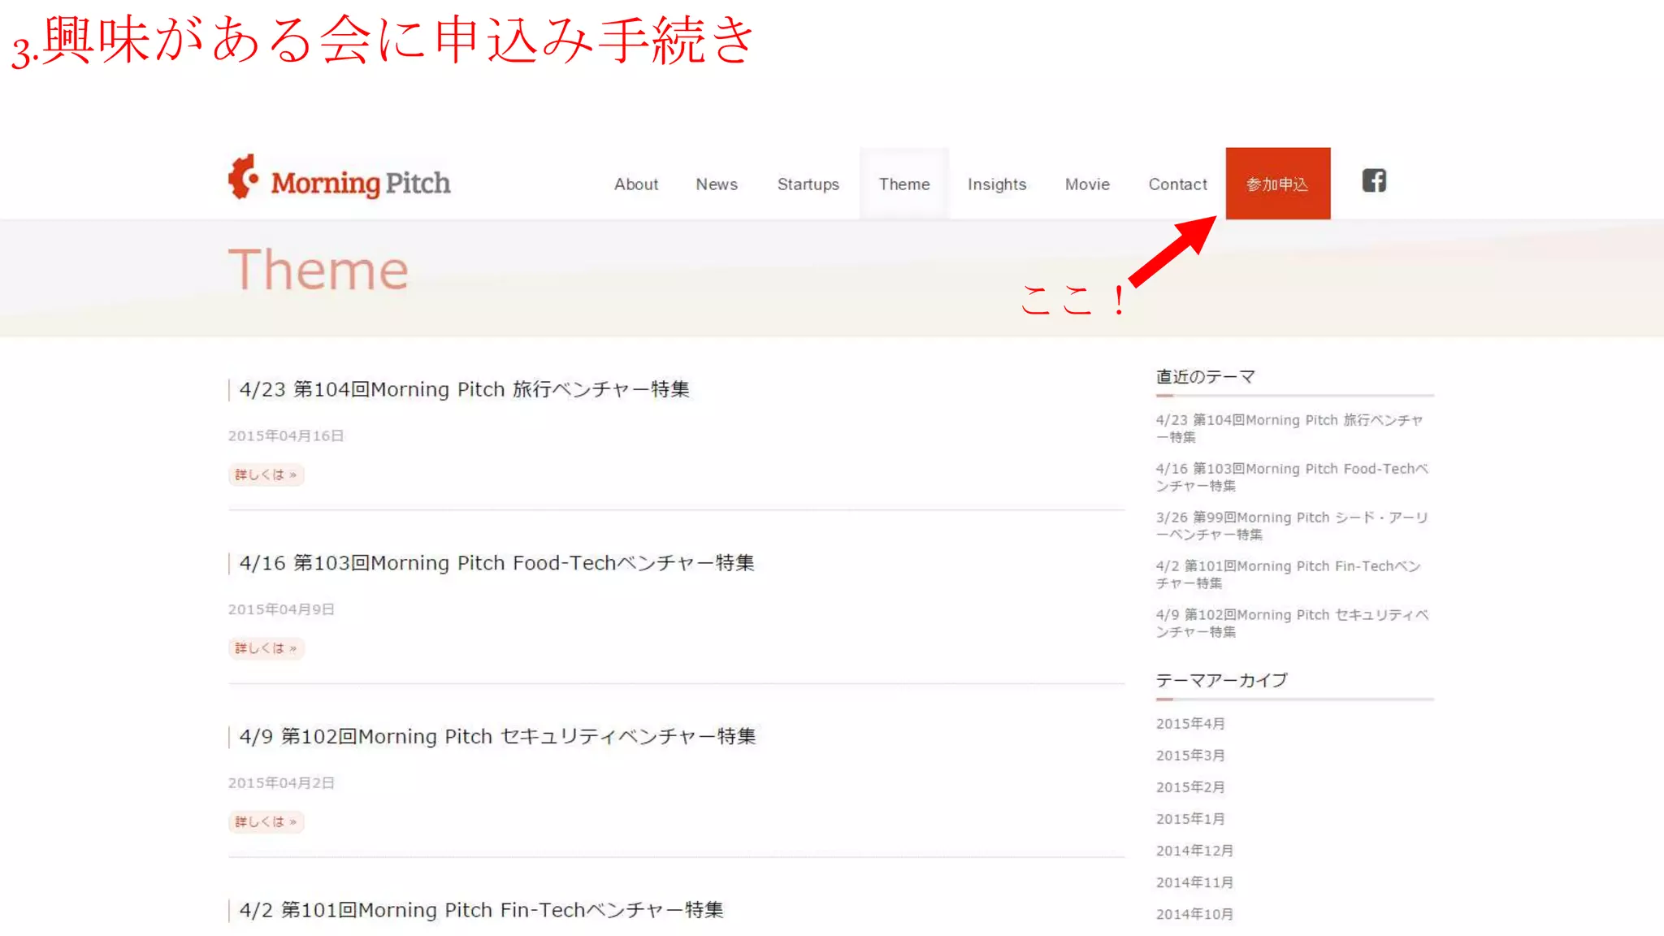Open the About menu item
Image resolution: width=1664 pixels, height=936 pixels.
coord(635,184)
